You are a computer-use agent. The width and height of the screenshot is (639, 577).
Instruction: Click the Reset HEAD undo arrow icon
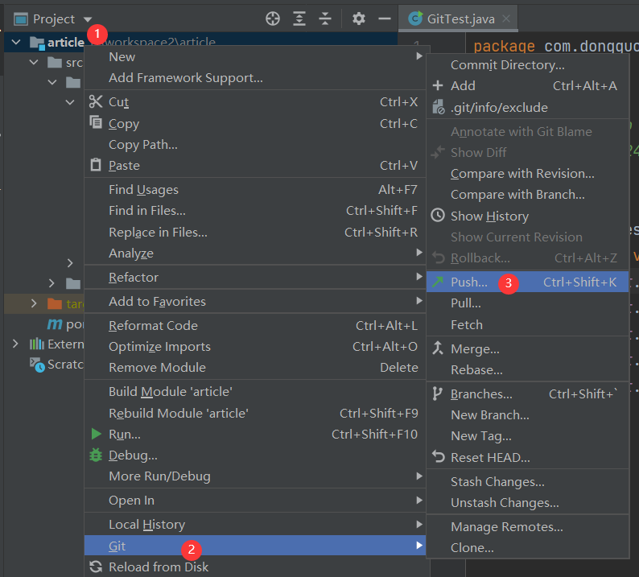tap(438, 457)
